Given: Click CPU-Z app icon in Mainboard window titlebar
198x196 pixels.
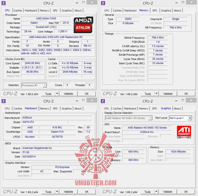Looking at the screenshot, I should click(4, 101).
